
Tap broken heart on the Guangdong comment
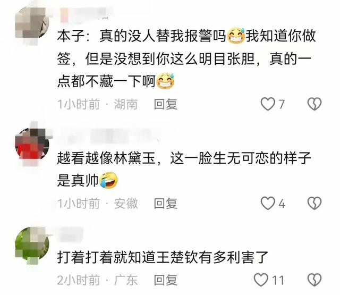314,280
